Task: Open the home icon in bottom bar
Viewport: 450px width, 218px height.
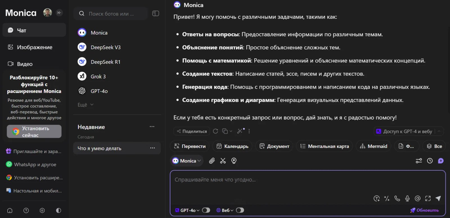Action: click(10, 210)
